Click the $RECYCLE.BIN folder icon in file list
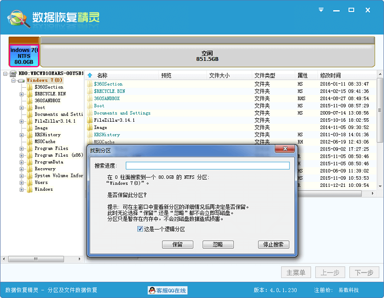384x298 pixels. pyautogui.click(x=90, y=92)
